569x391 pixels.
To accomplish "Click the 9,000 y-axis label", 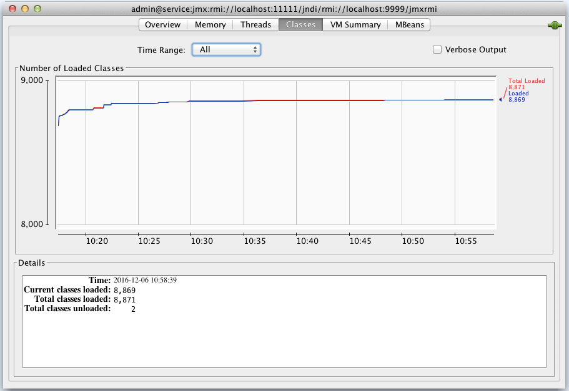I will [x=32, y=80].
